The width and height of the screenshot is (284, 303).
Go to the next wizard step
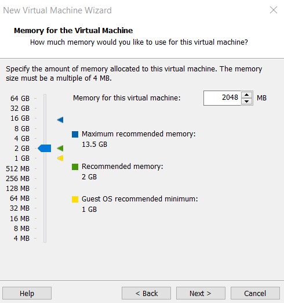pos(201,293)
